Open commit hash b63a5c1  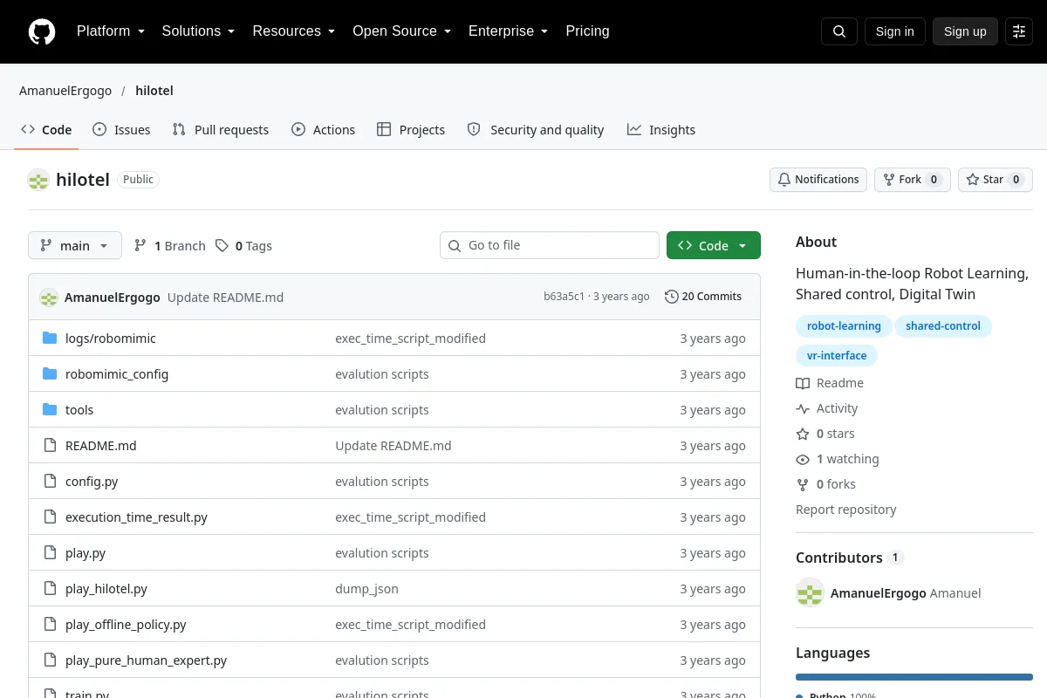564,297
